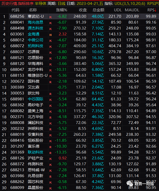
Task: Select stock name 澜起科技
Action: (x=36, y=123)
